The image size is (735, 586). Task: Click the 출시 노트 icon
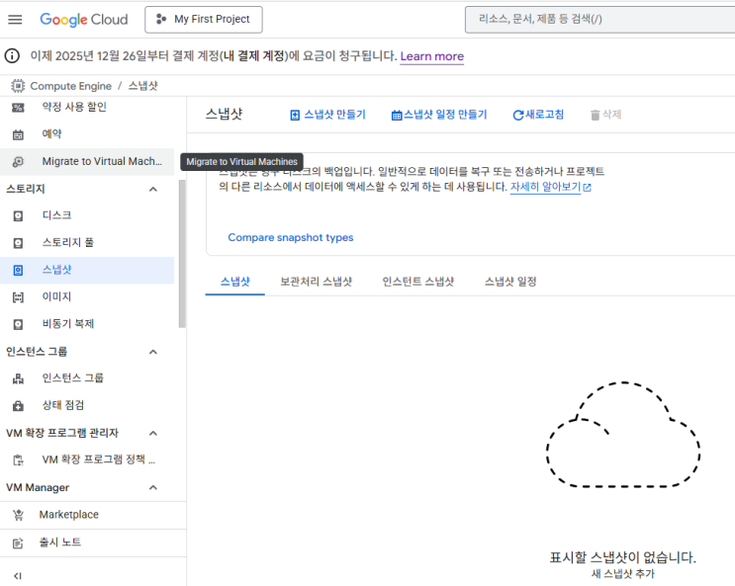pyautogui.click(x=18, y=544)
